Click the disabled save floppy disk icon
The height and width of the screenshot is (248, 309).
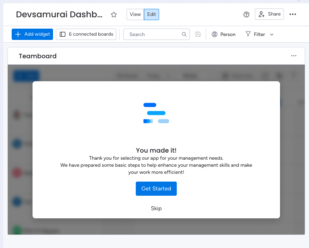198,34
